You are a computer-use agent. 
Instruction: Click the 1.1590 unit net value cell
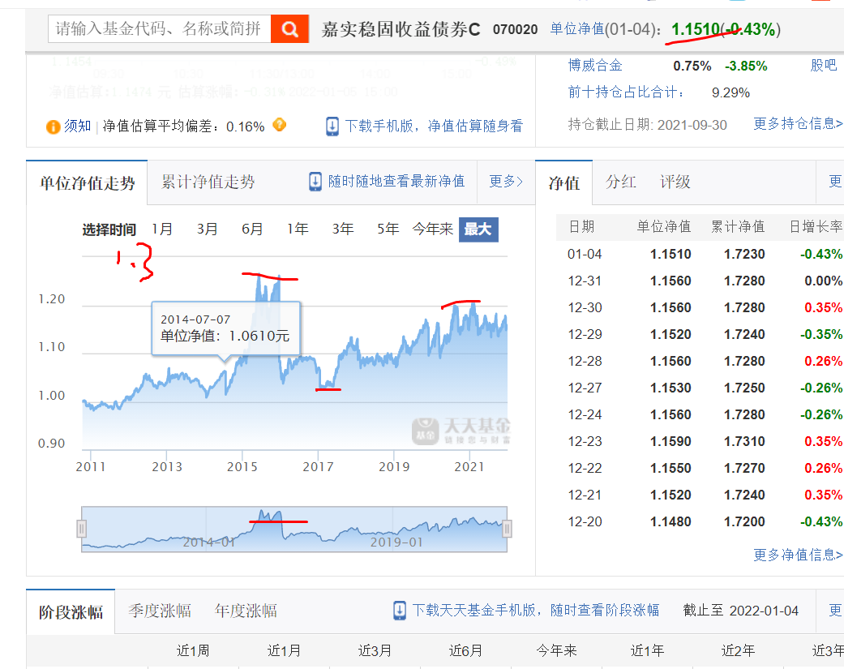coord(670,441)
